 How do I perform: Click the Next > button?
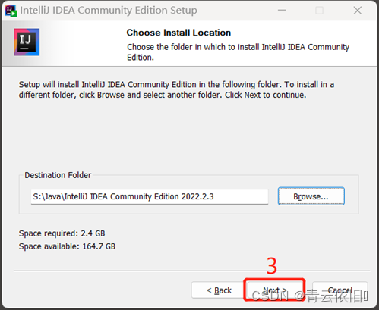click(275, 290)
